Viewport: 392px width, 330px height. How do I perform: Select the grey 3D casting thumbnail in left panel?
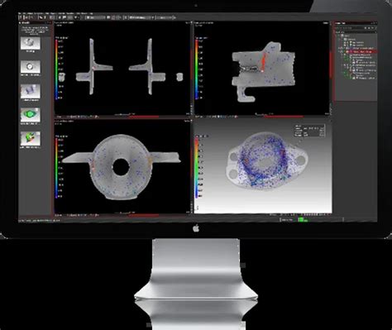click(x=31, y=43)
